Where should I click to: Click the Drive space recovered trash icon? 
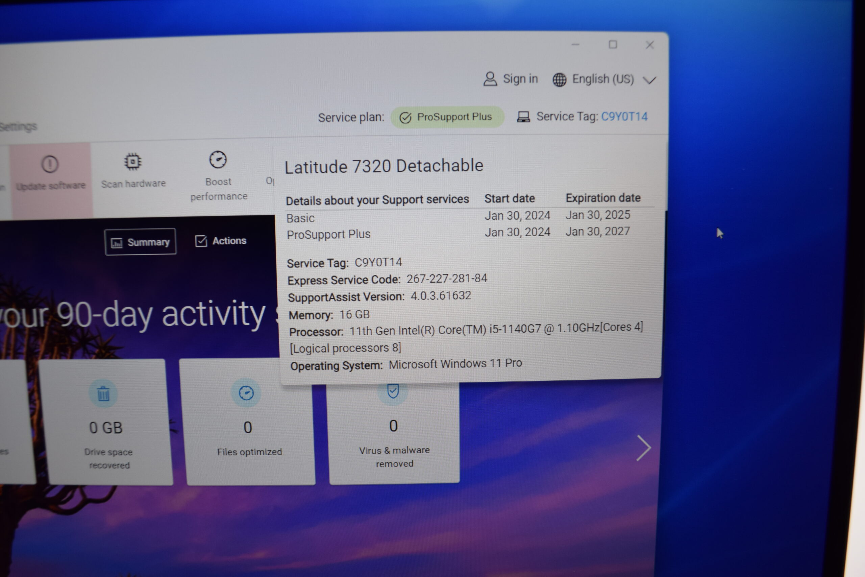103,394
